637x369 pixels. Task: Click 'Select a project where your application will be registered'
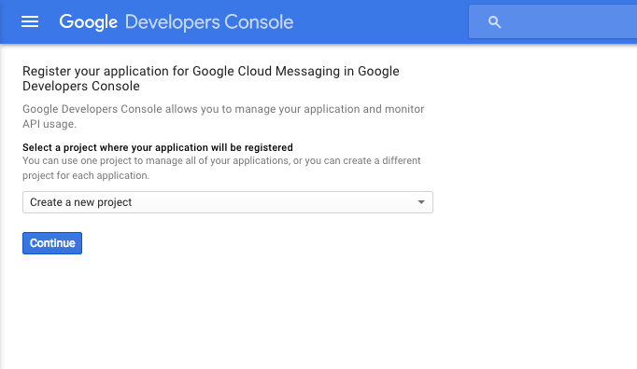point(158,147)
